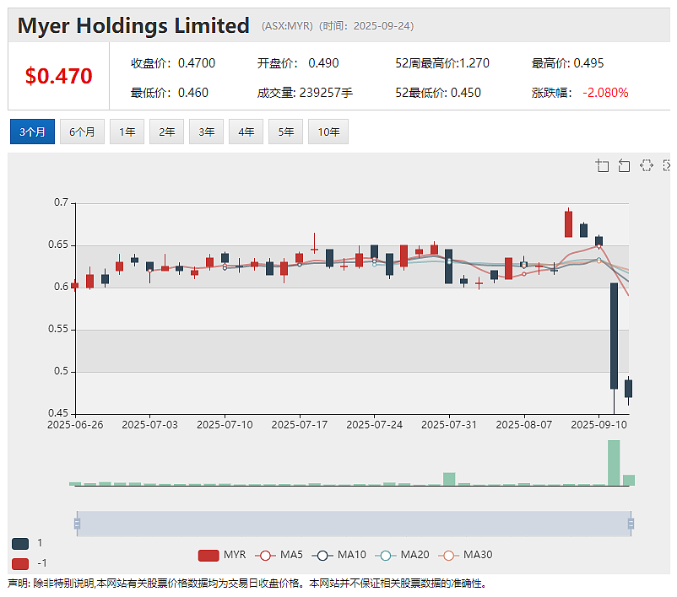The image size is (677, 597).
Task: Toggle the red '-1' visual map piece
Action: 20,564
